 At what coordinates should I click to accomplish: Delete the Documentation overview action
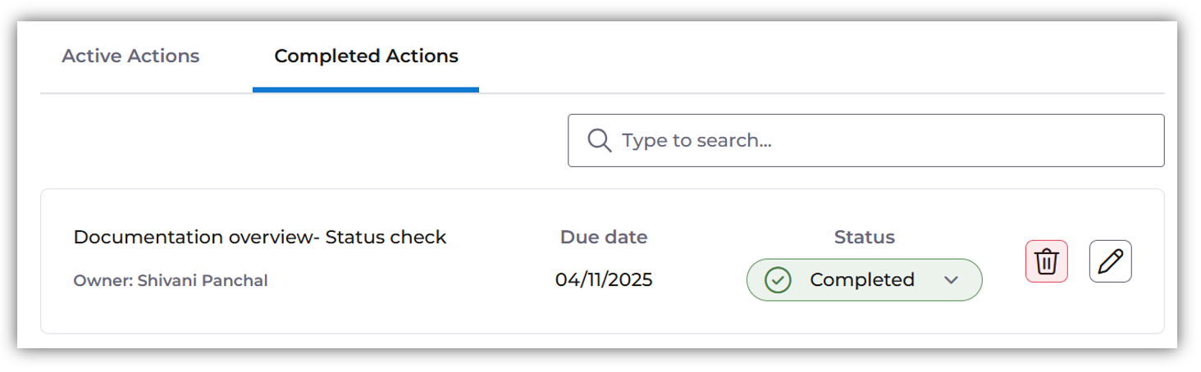[1046, 261]
